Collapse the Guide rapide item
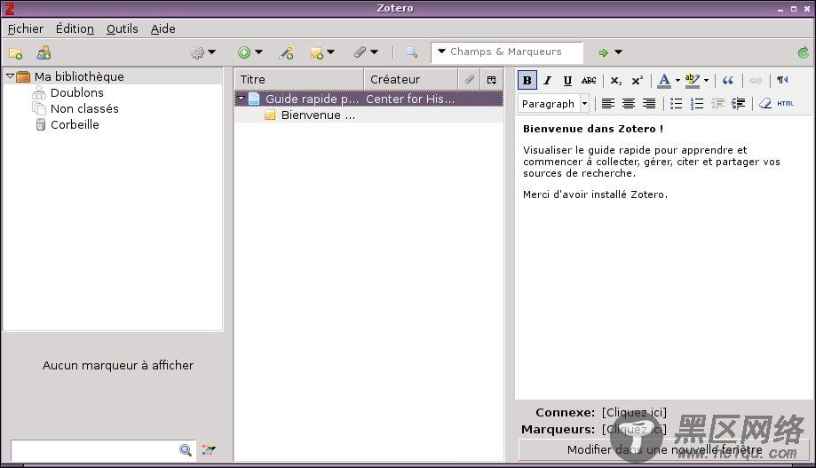The height and width of the screenshot is (468, 816). [x=241, y=98]
